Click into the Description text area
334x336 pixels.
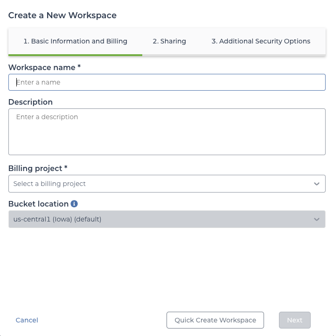click(167, 131)
